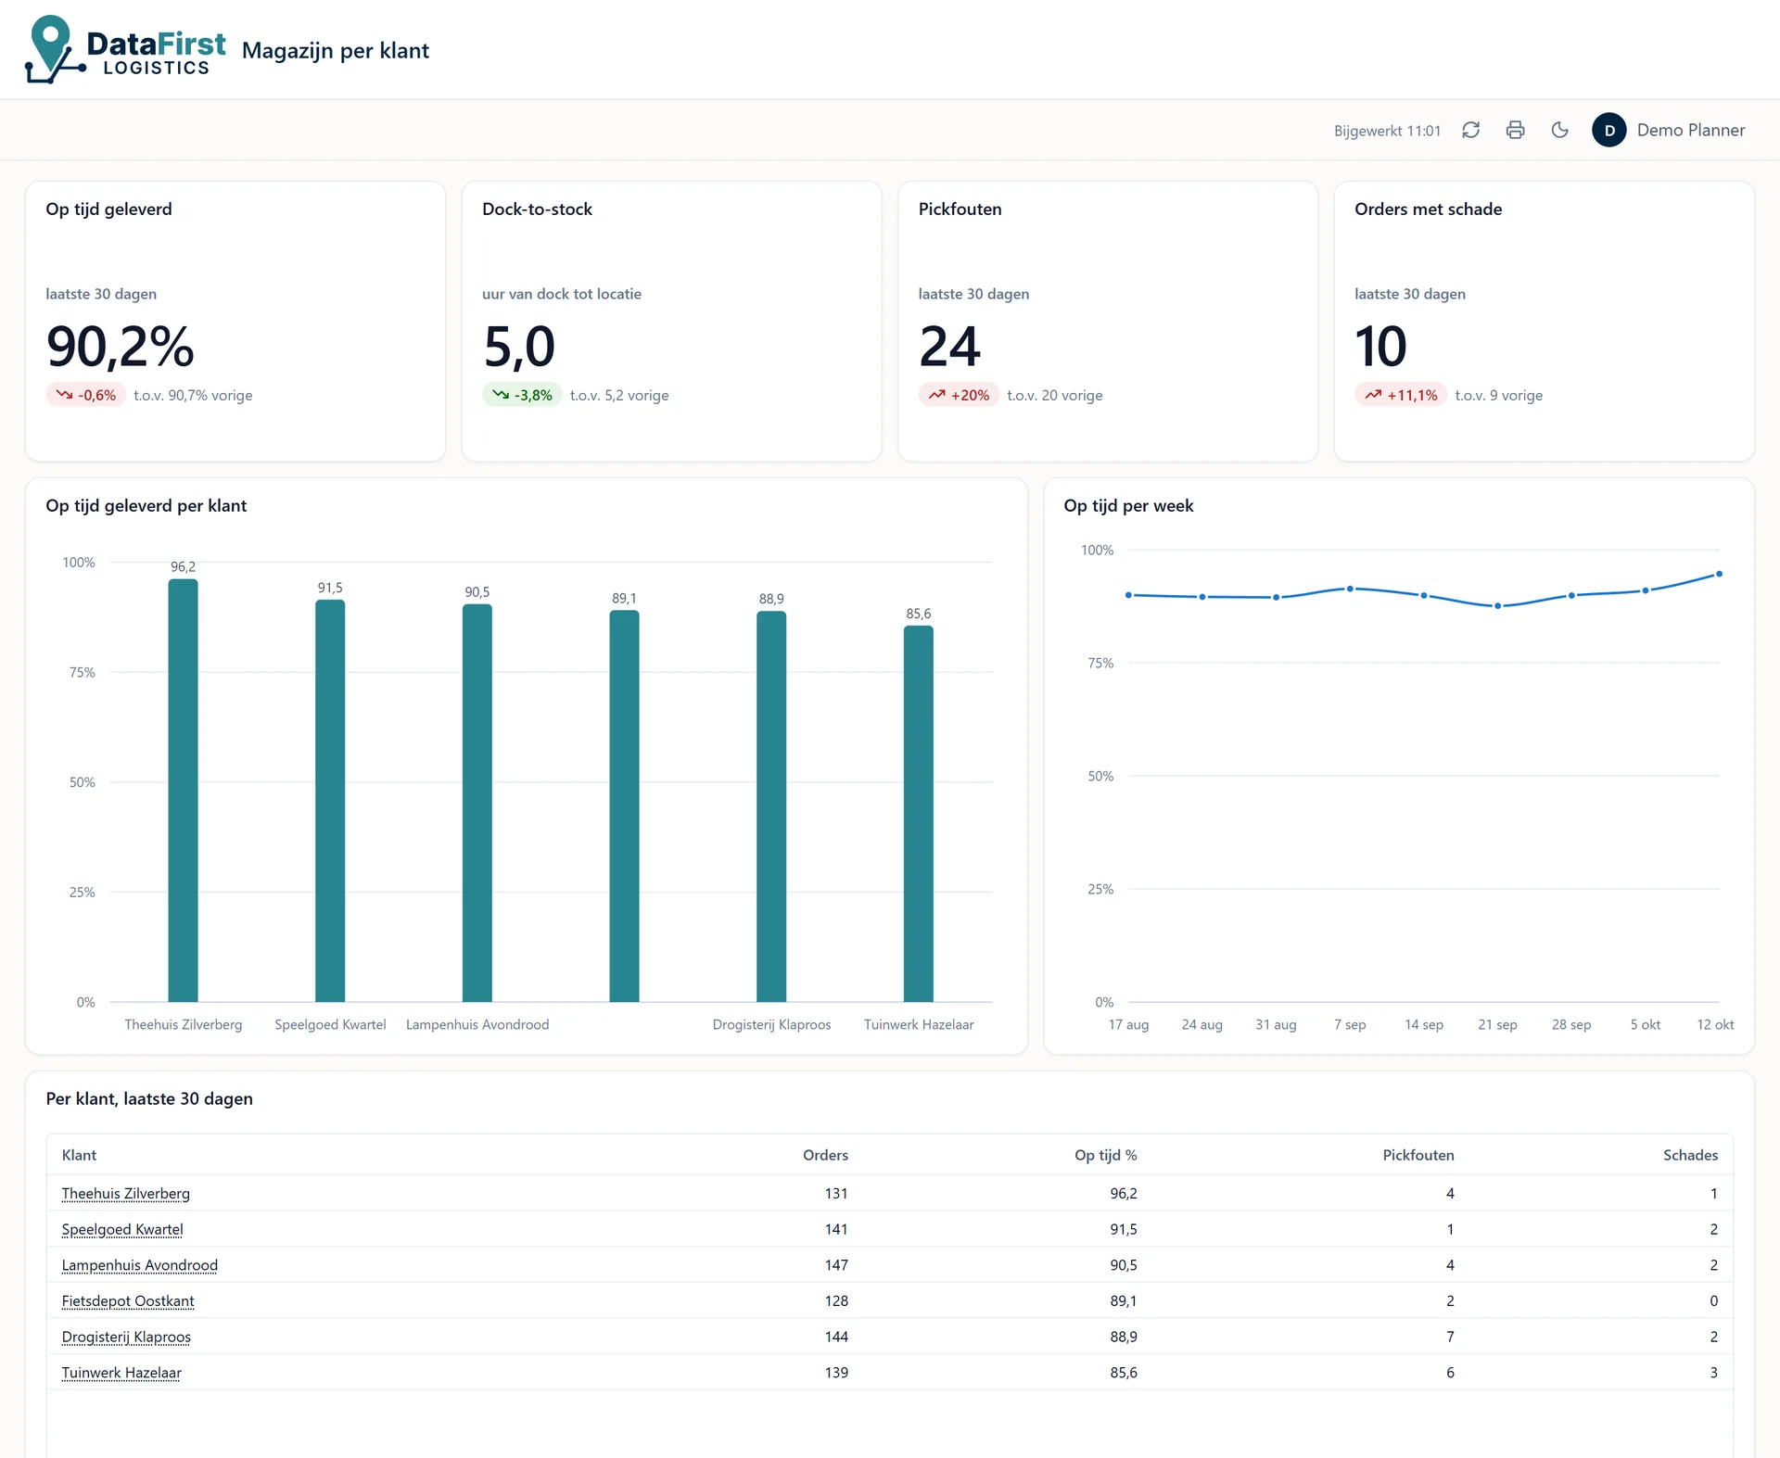Image resolution: width=1780 pixels, height=1458 pixels.
Task: Click the DataFirst Logistics logo
Action: point(125,49)
